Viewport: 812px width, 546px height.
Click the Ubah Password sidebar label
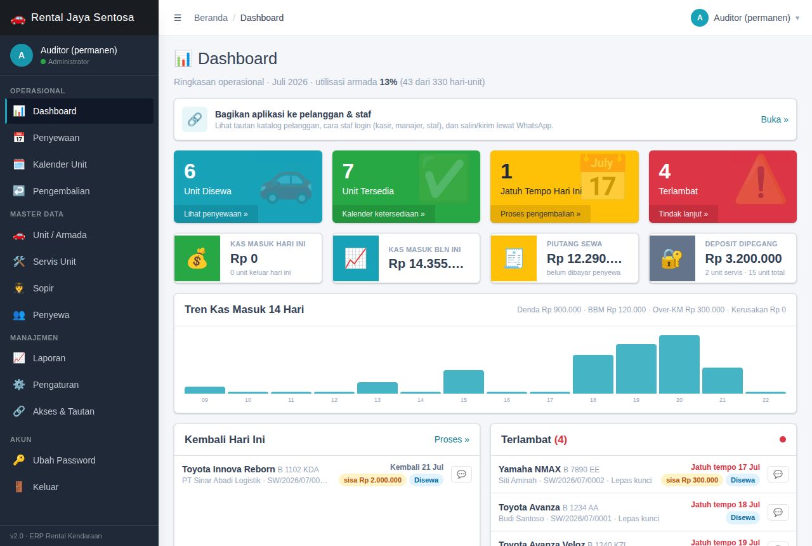[x=64, y=460]
